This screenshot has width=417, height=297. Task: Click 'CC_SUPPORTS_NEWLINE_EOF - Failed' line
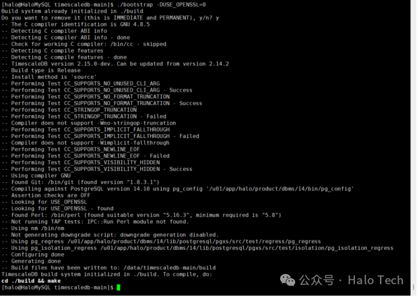86,156
